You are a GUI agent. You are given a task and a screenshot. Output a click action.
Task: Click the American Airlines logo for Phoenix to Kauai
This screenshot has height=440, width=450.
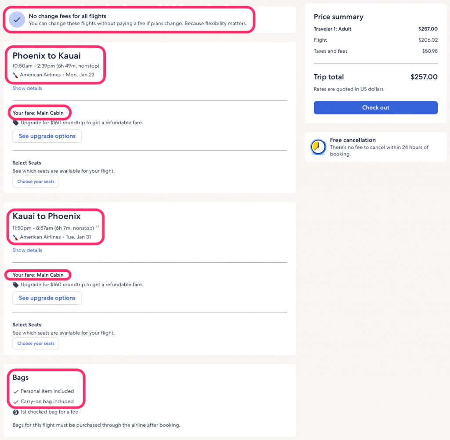15,75
